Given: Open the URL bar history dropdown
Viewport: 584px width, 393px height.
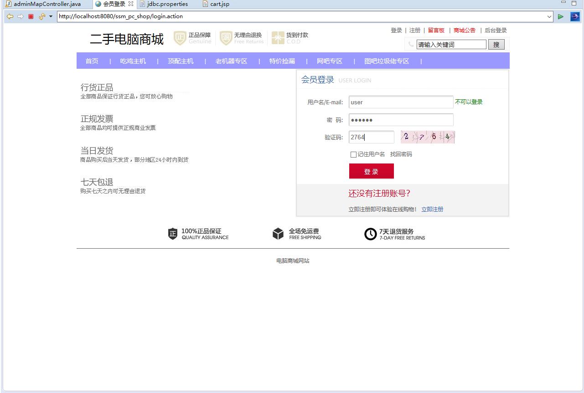Looking at the screenshot, I should point(549,16).
